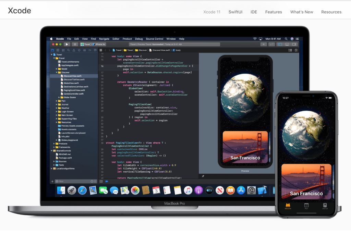Screen dimensions: 351x235
Task: Open Music from the Dock
Action: pyautogui.click(x=188, y=190)
